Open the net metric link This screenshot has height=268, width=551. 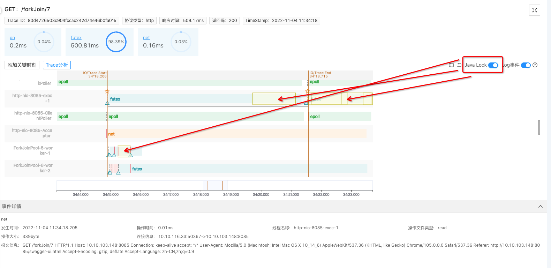pyautogui.click(x=146, y=38)
